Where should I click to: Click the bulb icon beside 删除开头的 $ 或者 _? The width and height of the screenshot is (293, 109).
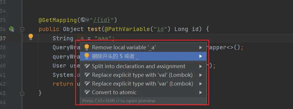click(86, 56)
